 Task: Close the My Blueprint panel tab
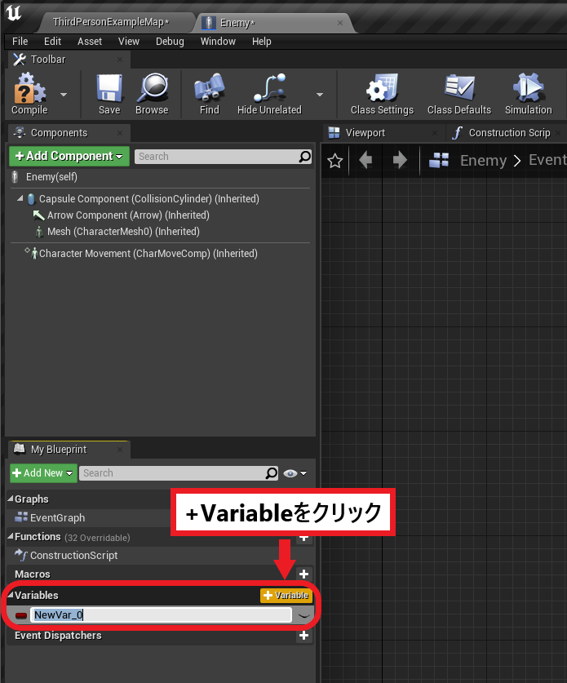pyautogui.click(x=120, y=450)
